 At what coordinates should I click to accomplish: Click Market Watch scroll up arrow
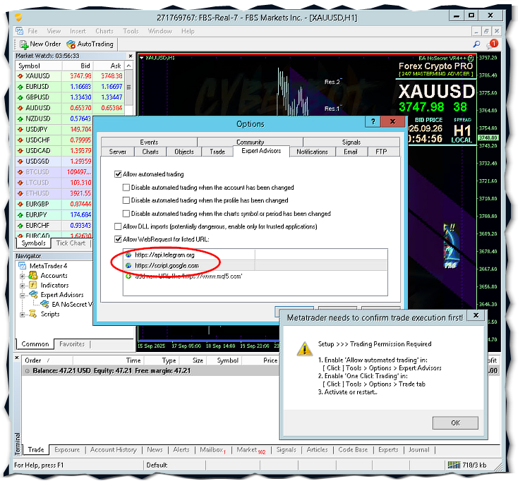click(x=129, y=66)
